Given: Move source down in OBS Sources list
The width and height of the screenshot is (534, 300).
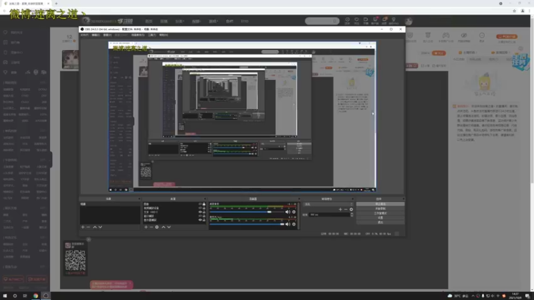Looking at the screenshot, I should point(169,227).
